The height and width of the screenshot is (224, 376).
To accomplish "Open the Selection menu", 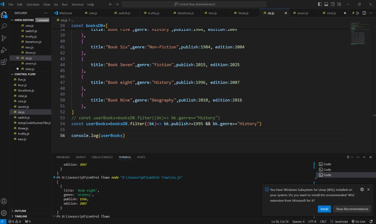I will (33, 4).
